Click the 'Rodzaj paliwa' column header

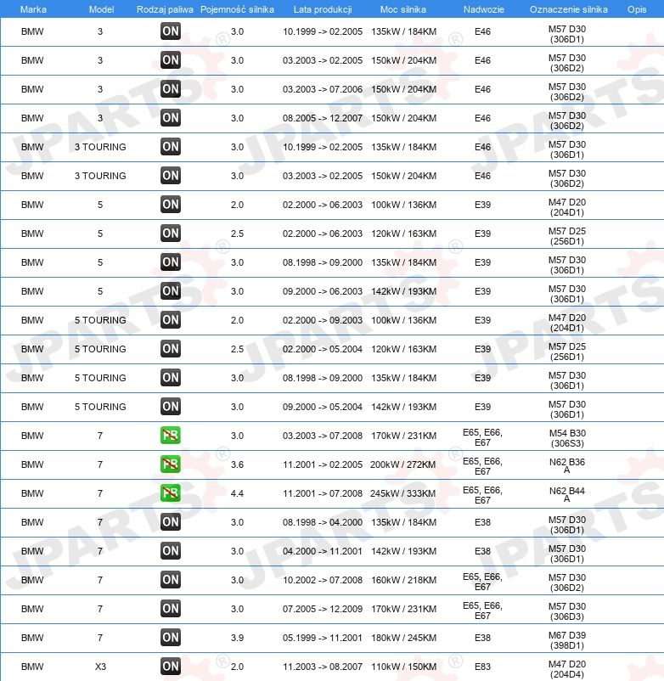click(165, 9)
